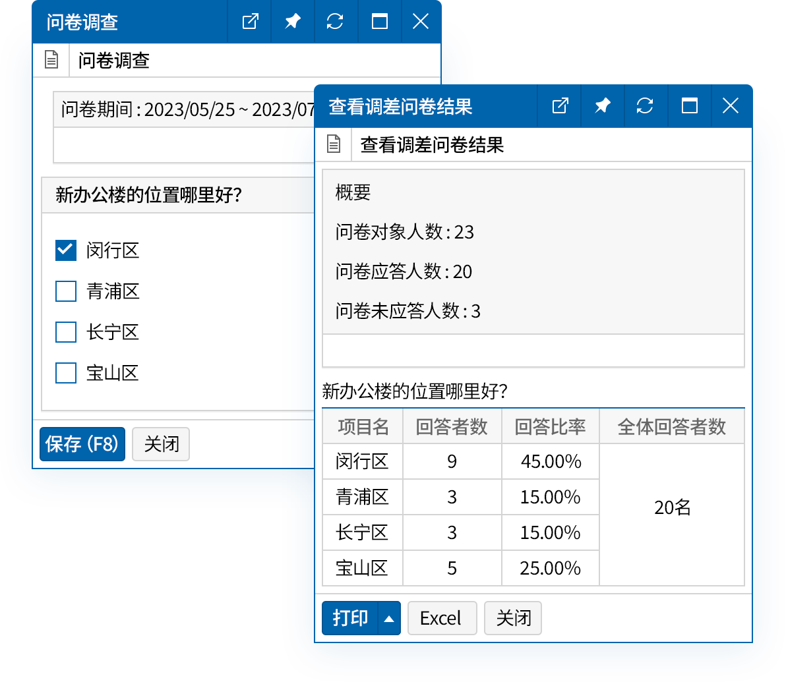
Task: Click the document icon beside 问卷调查 heading
Action: click(51, 59)
